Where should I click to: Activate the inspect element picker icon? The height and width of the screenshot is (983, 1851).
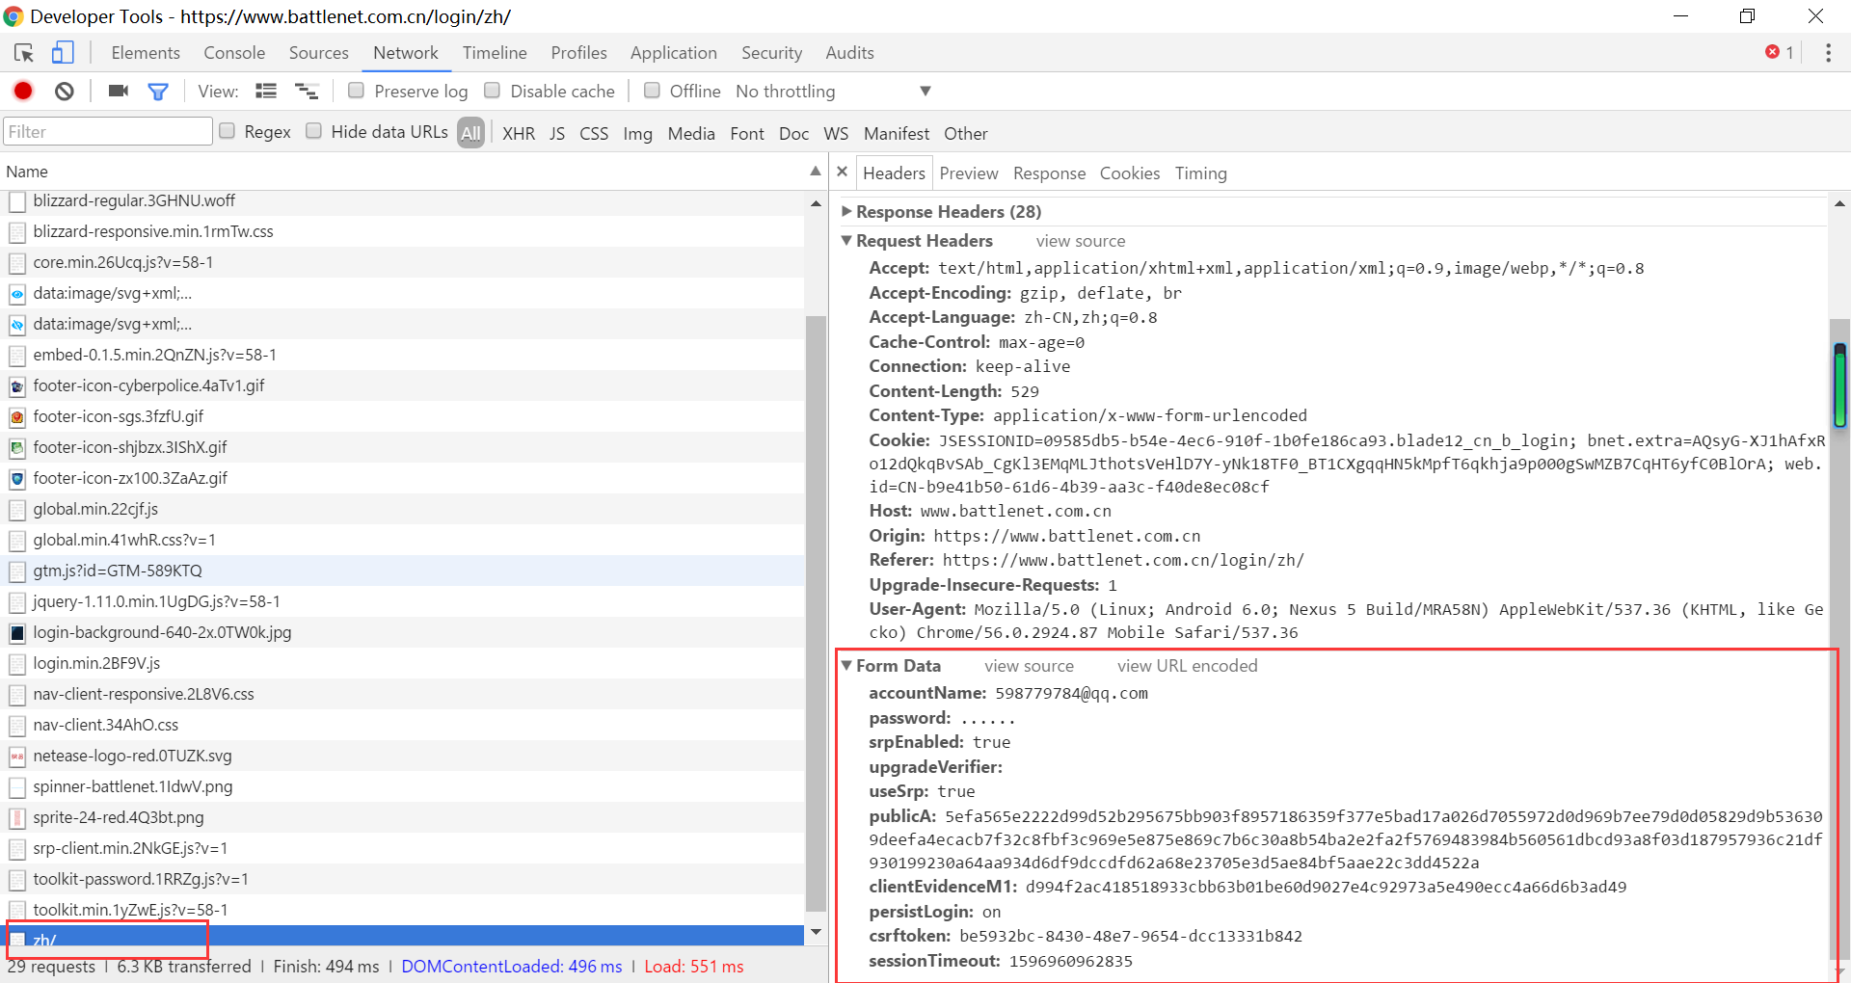pyautogui.click(x=24, y=53)
